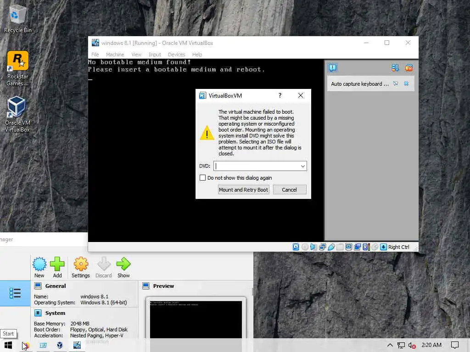Open Settings in VirtualBox Manager toolbar

81,267
